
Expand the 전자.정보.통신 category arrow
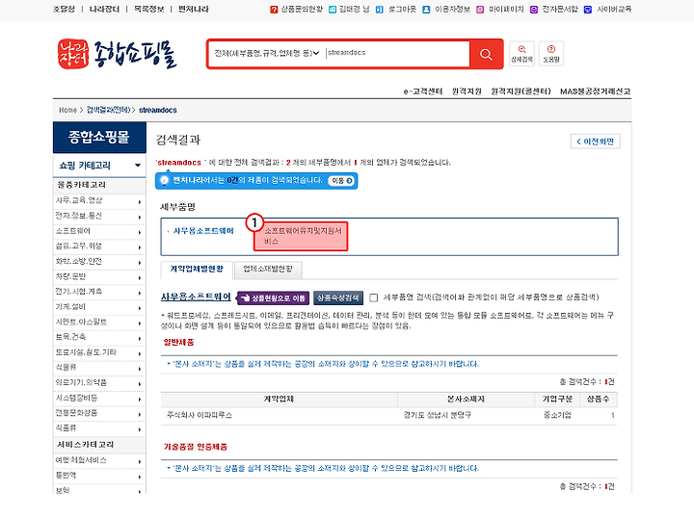140,218
